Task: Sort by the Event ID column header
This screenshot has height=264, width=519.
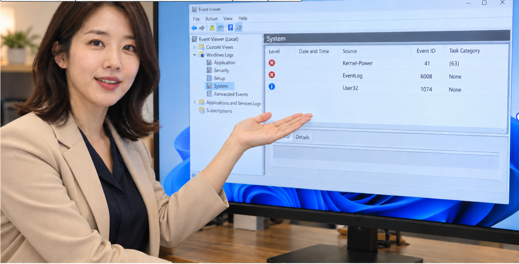Action: [426, 51]
